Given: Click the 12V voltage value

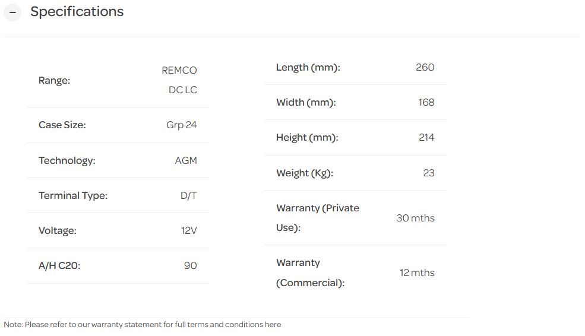Looking at the screenshot, I should point(188,230).
